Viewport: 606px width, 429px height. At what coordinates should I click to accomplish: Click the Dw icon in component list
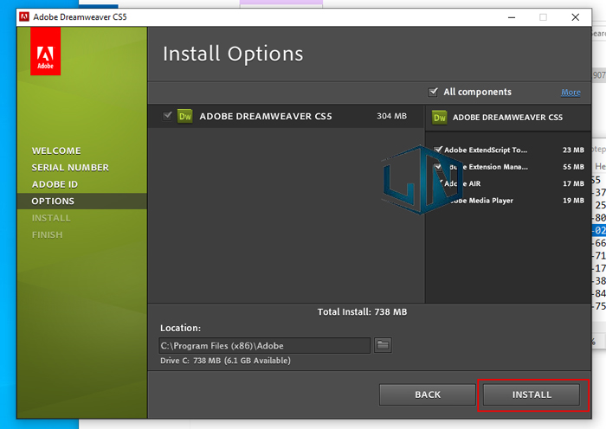point(185,116)
